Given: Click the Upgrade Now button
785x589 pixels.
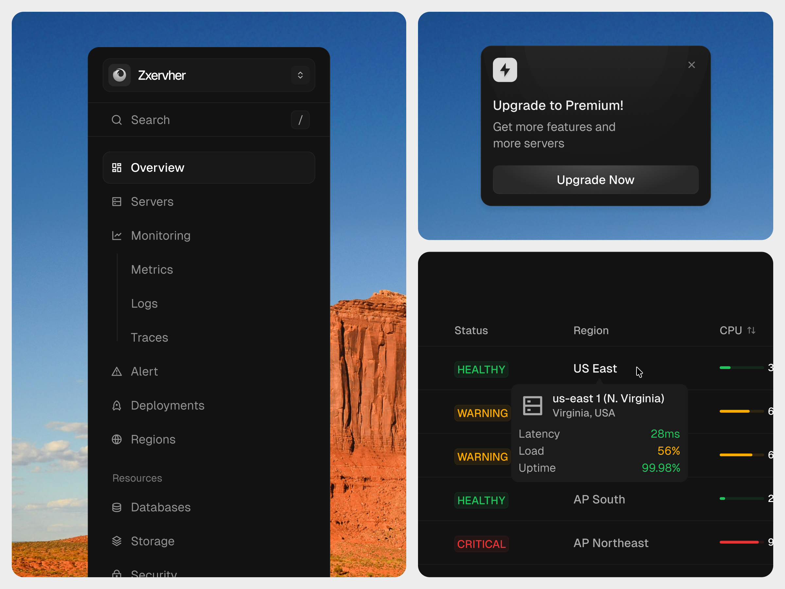Looking at the screenshot, I should 596,180.
